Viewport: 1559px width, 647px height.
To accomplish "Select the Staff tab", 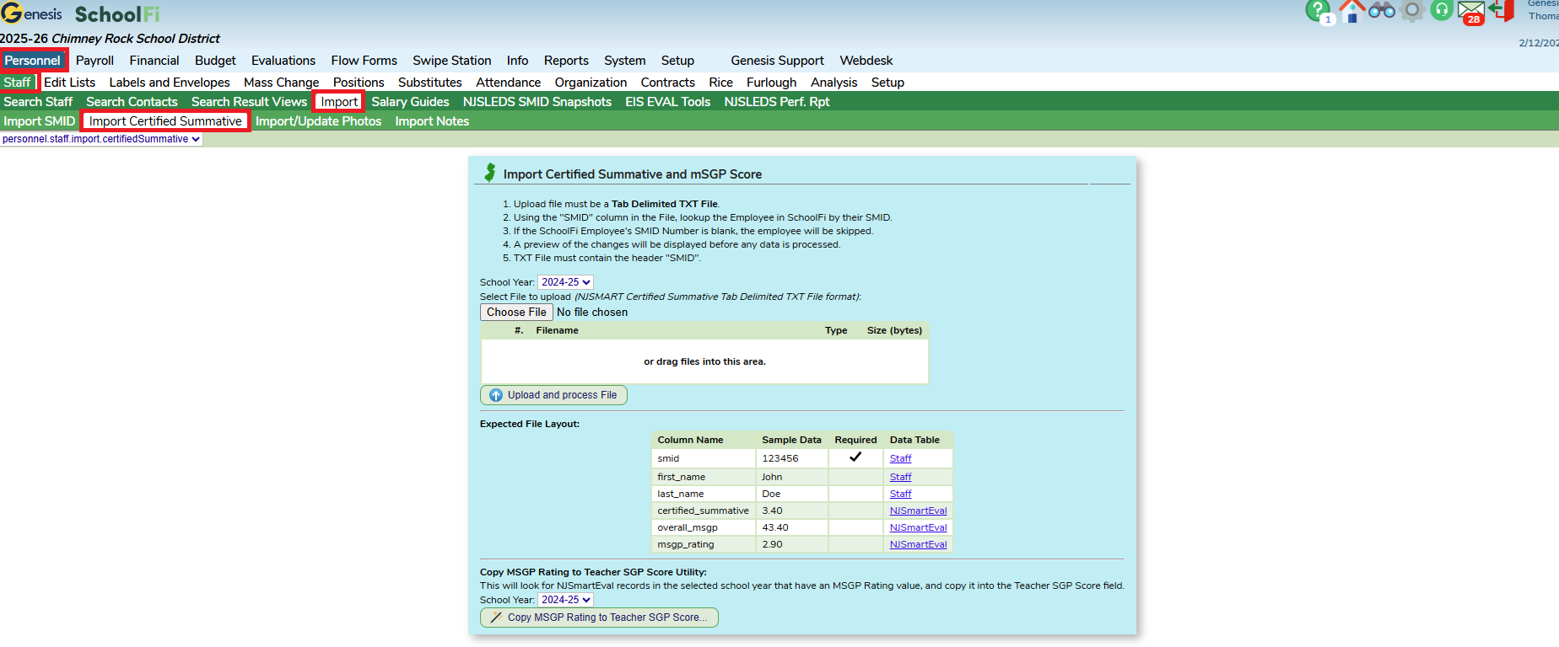I will tap(18, 83).
